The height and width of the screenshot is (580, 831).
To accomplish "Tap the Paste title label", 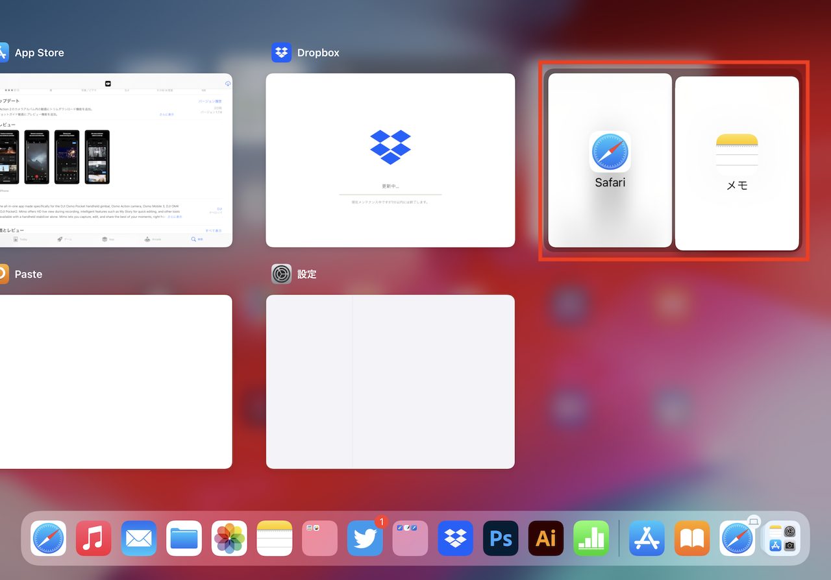I will [x=29, y=274].
